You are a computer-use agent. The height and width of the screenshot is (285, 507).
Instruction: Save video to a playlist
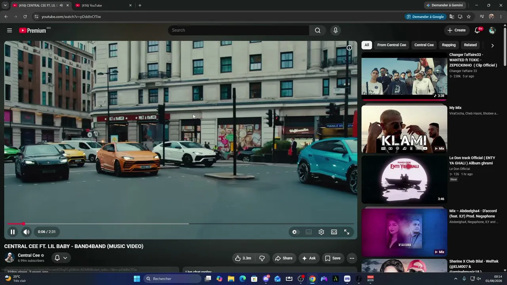tap(333, 258)
